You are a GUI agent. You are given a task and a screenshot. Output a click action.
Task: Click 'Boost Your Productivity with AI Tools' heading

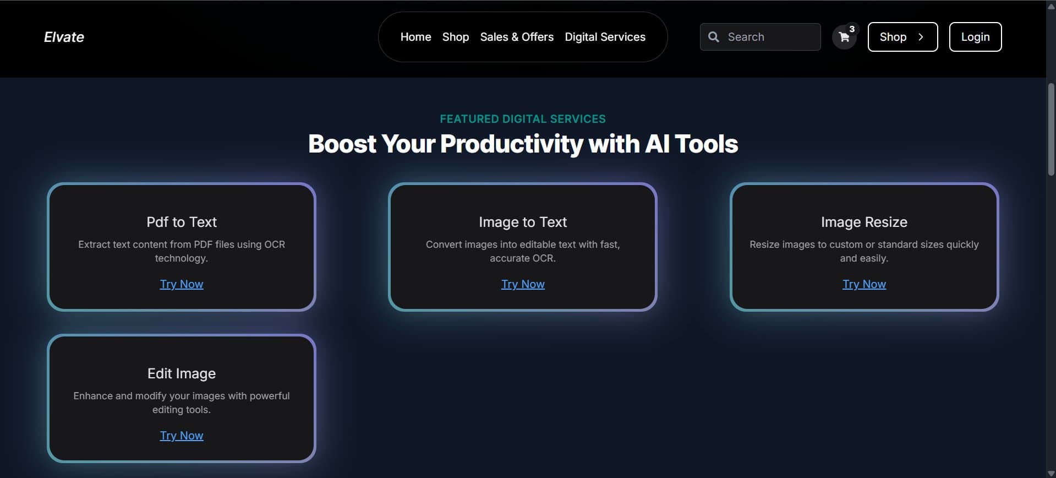pos(523,144)
